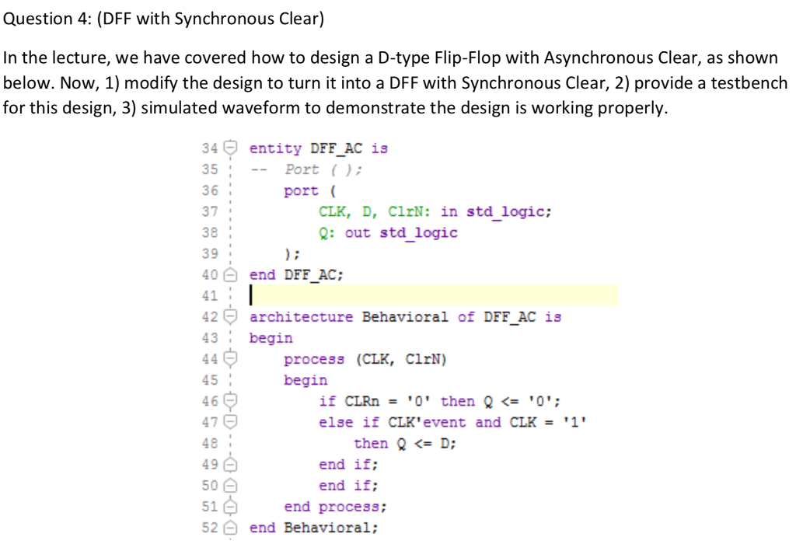Place cursor on highlighted empty line 41
Viewport: 796px width, 551px height.
coord(311,295)
